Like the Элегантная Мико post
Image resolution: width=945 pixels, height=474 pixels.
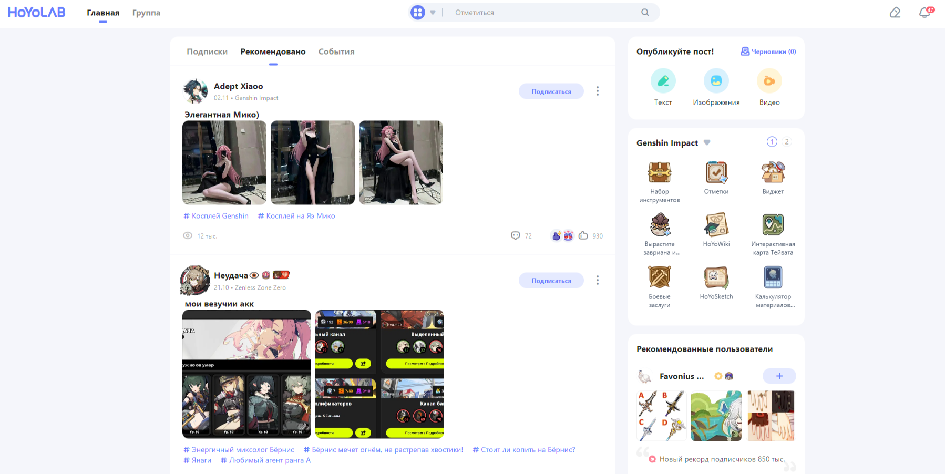pyautogui.click(x=583, y=236)
